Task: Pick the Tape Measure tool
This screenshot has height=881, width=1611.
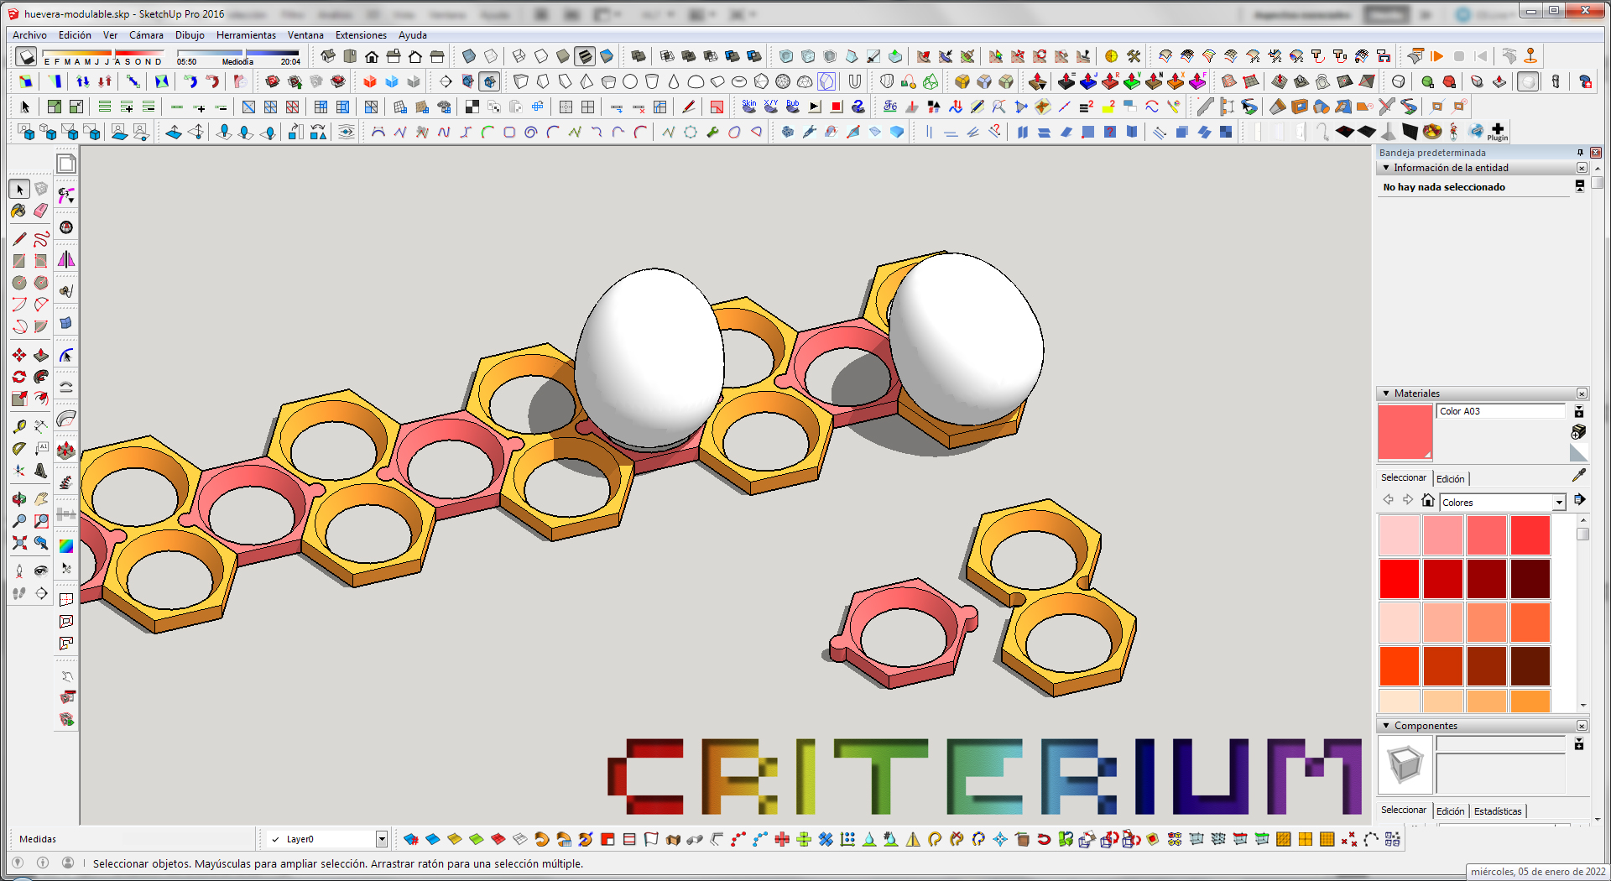Action: point(19,427)
